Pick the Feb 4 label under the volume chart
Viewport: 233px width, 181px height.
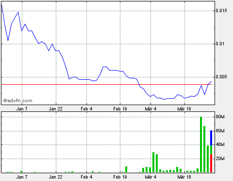click(86, 177)
